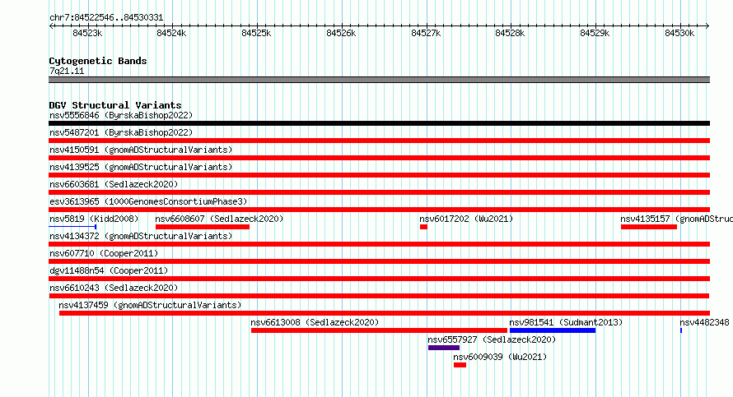The image size is (733, 397).
Task: Select the red nsv4135157 variant bar
Action: pyautogui.click(x=649, y=227)
